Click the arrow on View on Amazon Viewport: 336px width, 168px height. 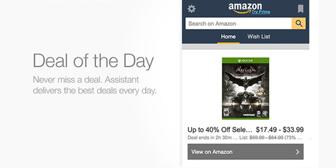(297, 152)
